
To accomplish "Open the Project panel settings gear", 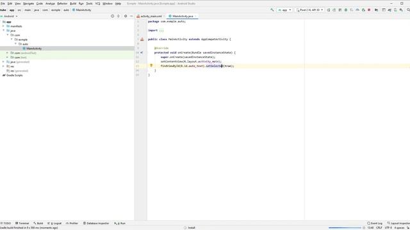I will tap(126, 16).
